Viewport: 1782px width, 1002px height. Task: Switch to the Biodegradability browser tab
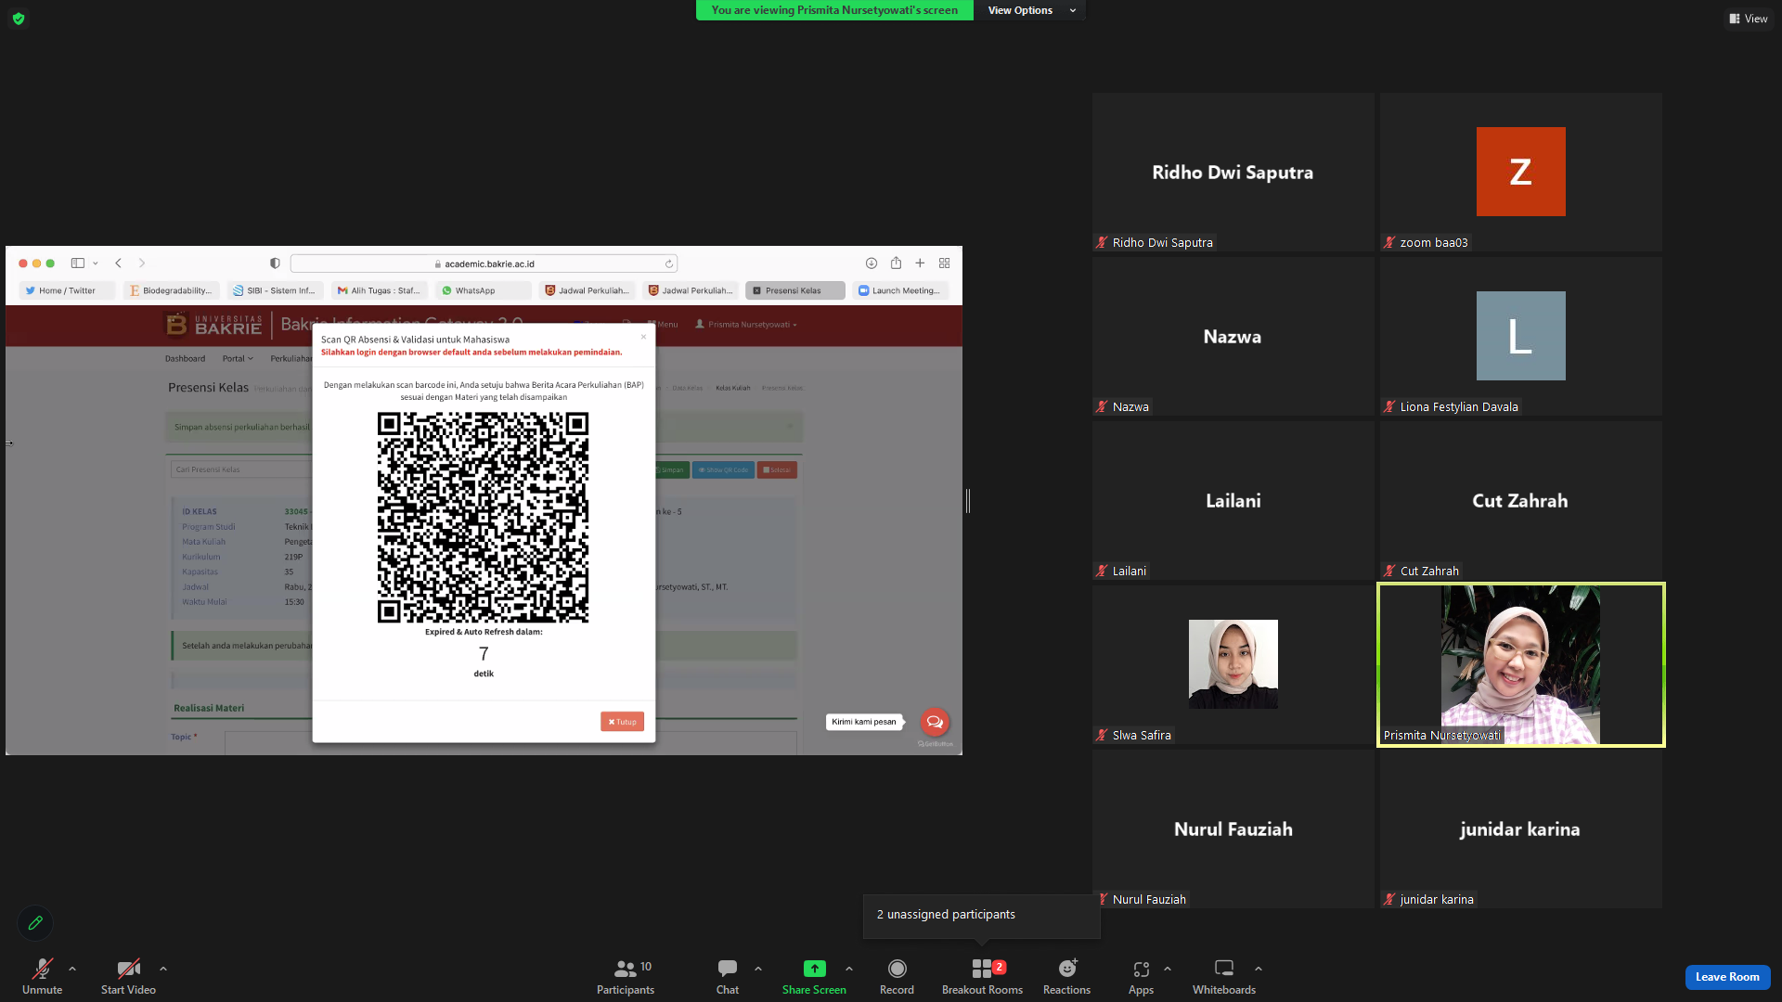pos(171,290)
